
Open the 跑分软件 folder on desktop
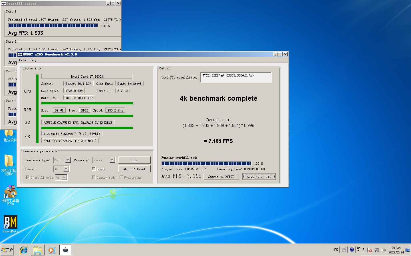(x=9, y=136)
